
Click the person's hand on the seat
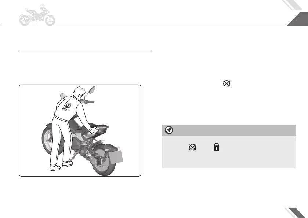pyautogui.click(x=94, y=130)
